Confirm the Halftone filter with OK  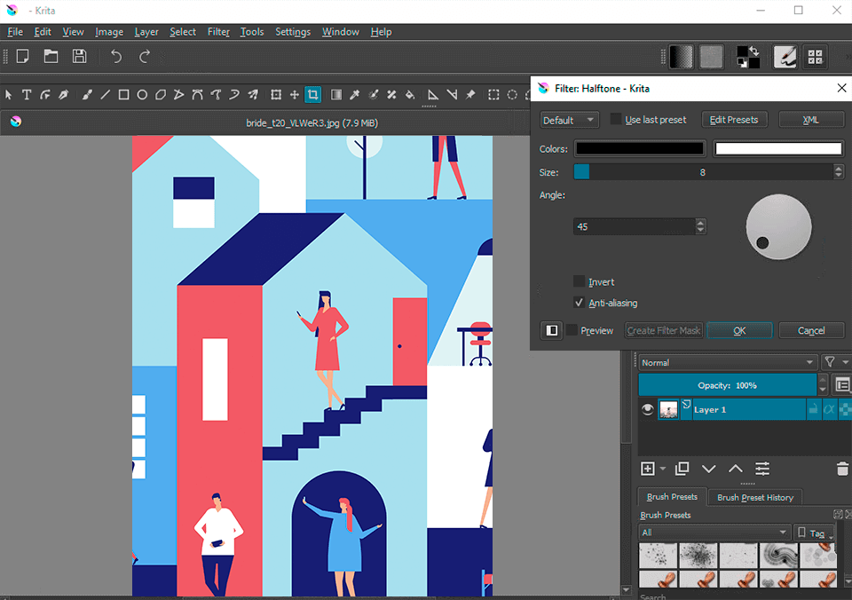[x=739, y=329]
